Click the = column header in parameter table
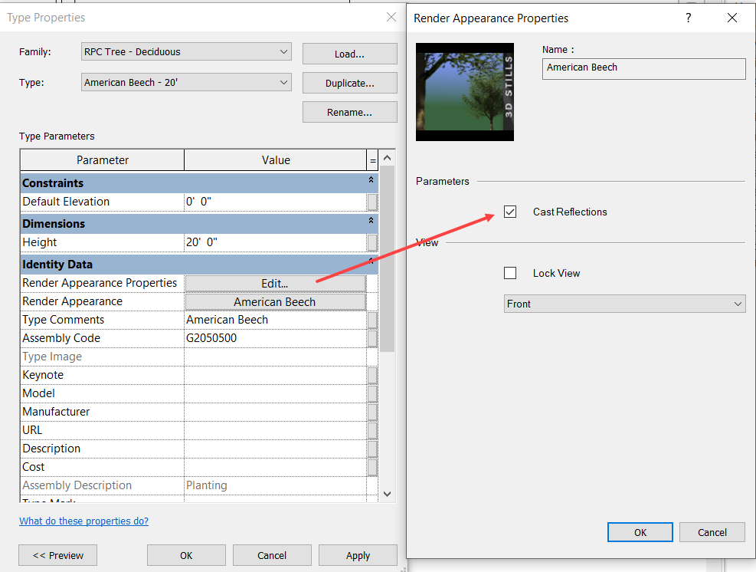The width and height of the screenshot is (756, 572). click(x=372, y=160)
